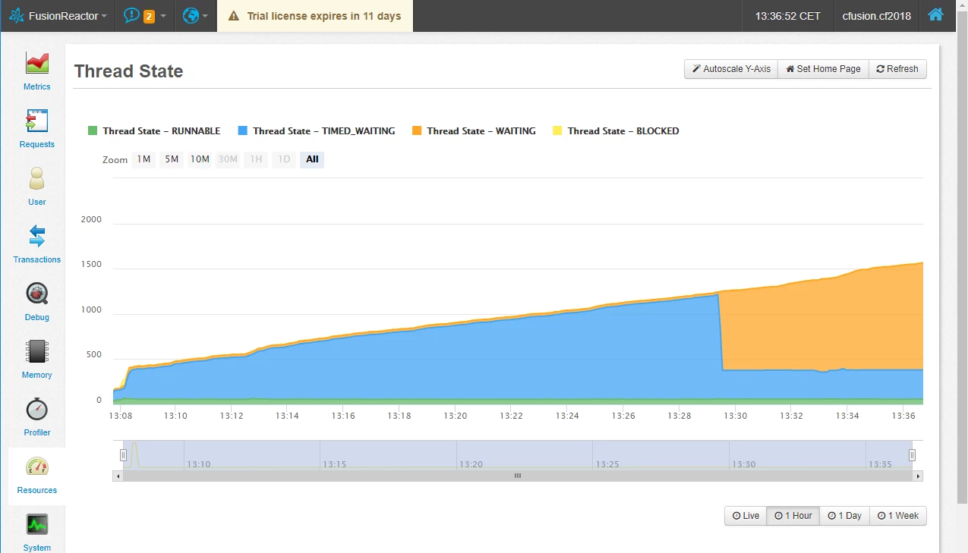The width and height of the screenshot is (968, 553).
Task: Open the Debug sidebar icon
Action: tap(36, 294)
